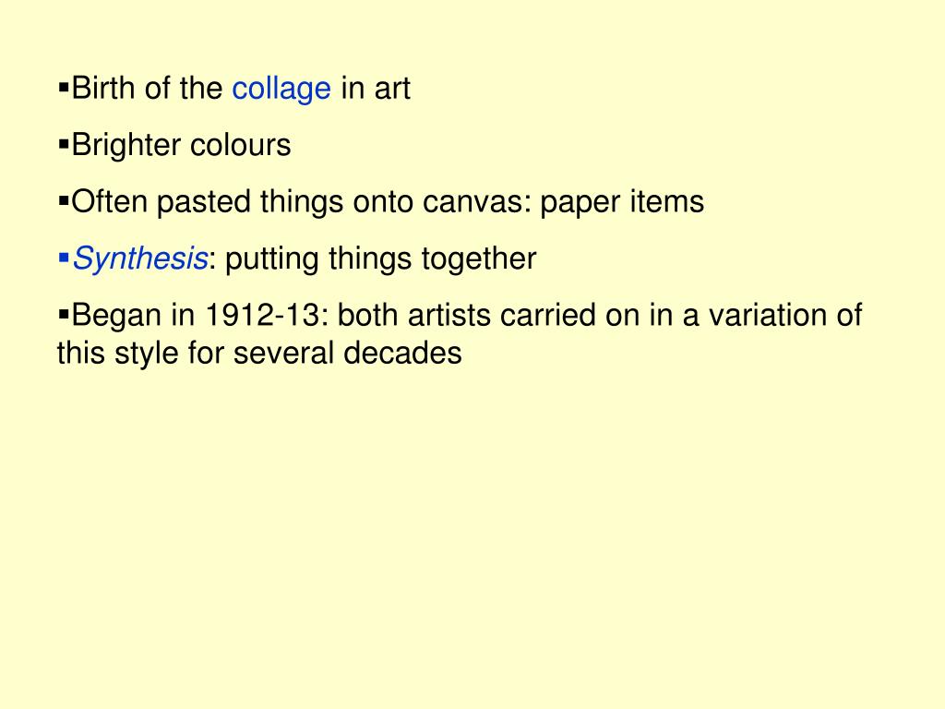Select the word "colours"
Viewport: 945px width, 709px height.
(241, 146)
